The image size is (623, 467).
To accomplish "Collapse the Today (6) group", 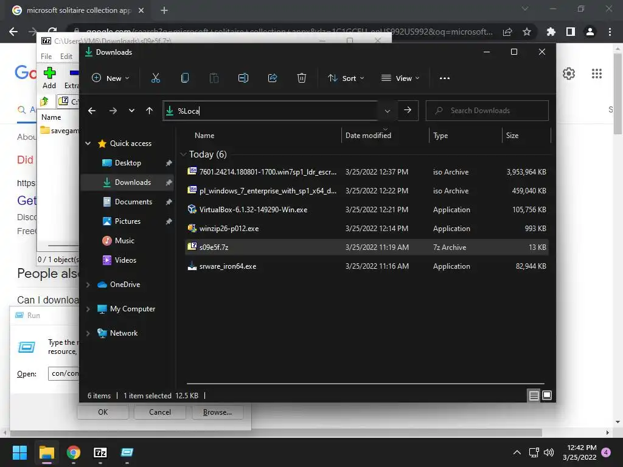I will click(183, 154).
